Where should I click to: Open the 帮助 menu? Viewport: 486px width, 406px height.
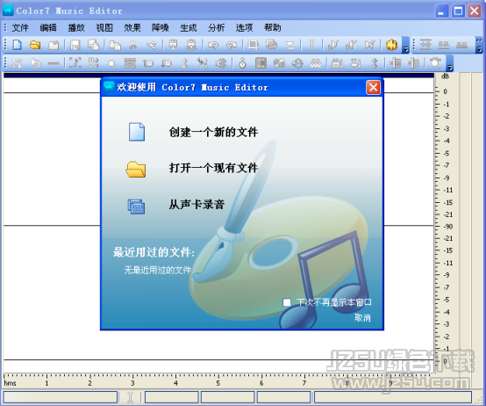pos(273,27)
